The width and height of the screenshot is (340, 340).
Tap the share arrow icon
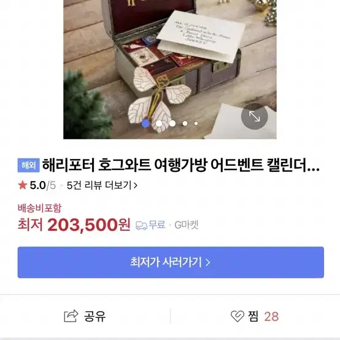pyautogui.click(x=71, y=316)
